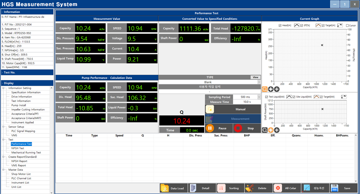Click the orange magnifier under the head graph
Viewport: 360px width, 194px height.
[x=264, y=89]
